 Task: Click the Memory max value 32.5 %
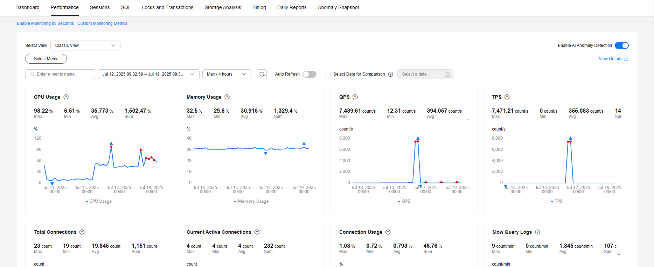[194, 111]
